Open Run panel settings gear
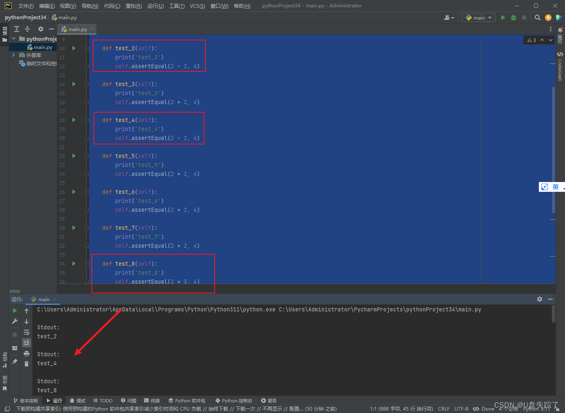Viewport: 565px width, 413px height. coord(540,299)
